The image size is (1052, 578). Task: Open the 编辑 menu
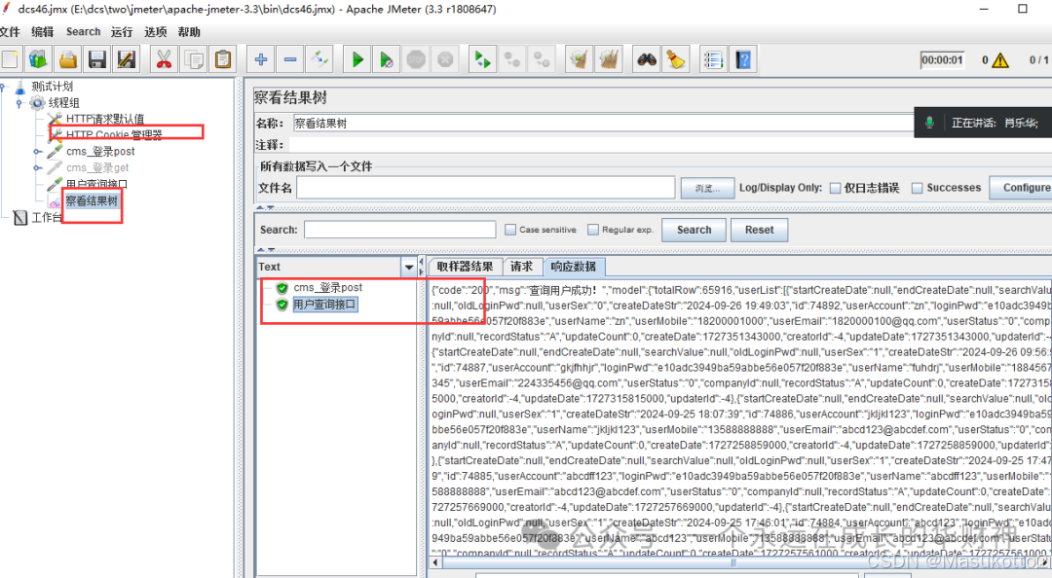[x=42, y=31]
